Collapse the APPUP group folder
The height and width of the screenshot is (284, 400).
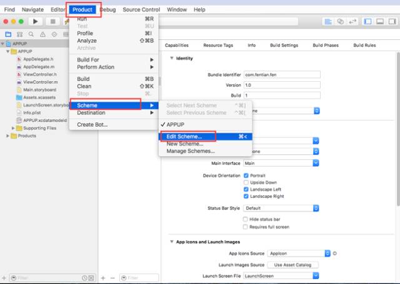[x=7, y=51]
